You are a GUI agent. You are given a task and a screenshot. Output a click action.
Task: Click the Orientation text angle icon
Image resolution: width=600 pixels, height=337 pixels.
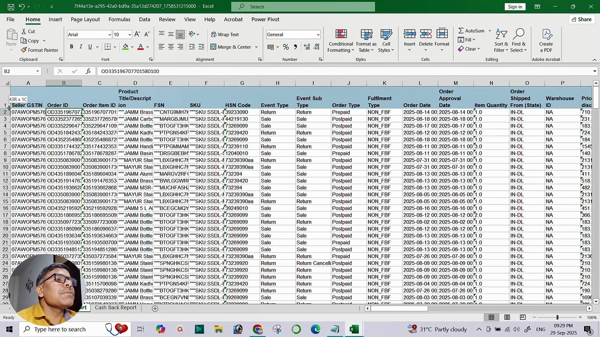tap(192, 34)
